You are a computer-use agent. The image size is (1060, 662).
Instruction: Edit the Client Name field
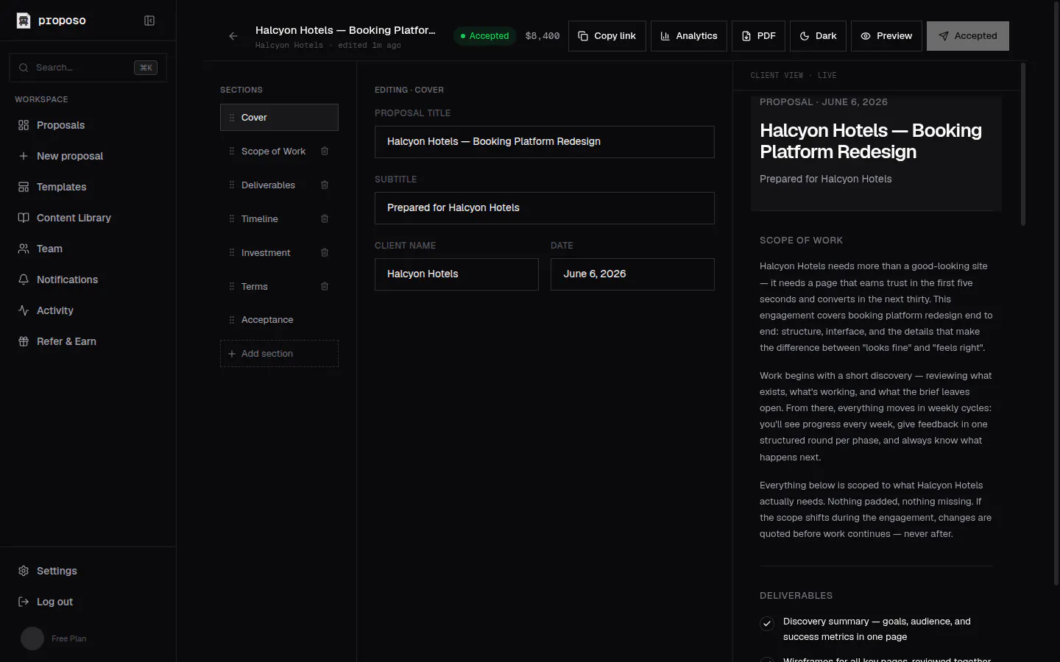pos(456,274)
